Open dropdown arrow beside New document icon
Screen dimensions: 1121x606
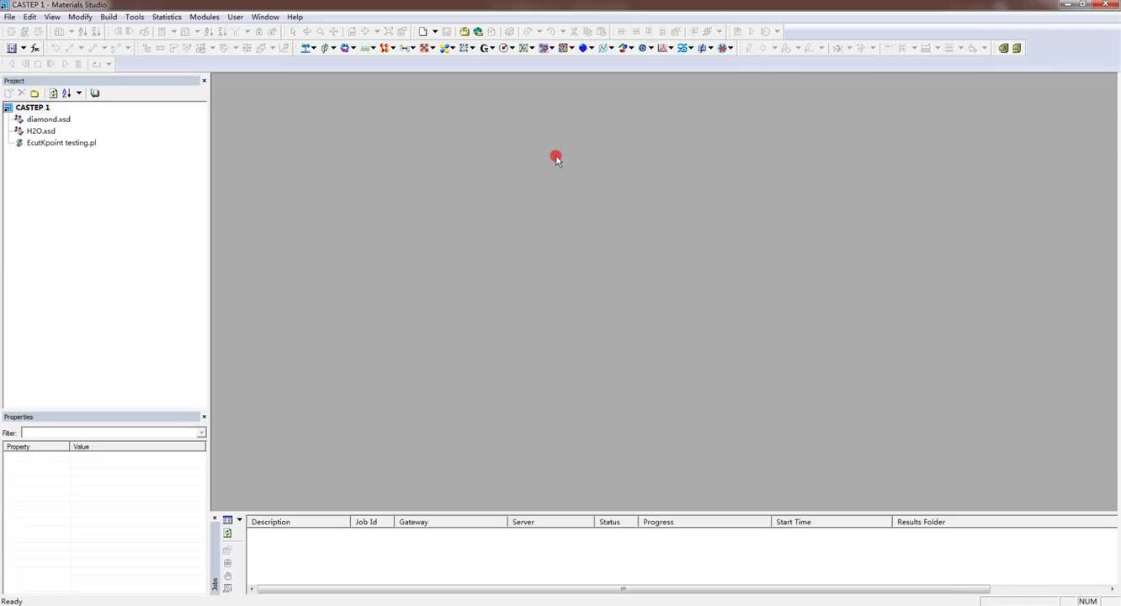[435, 32]
